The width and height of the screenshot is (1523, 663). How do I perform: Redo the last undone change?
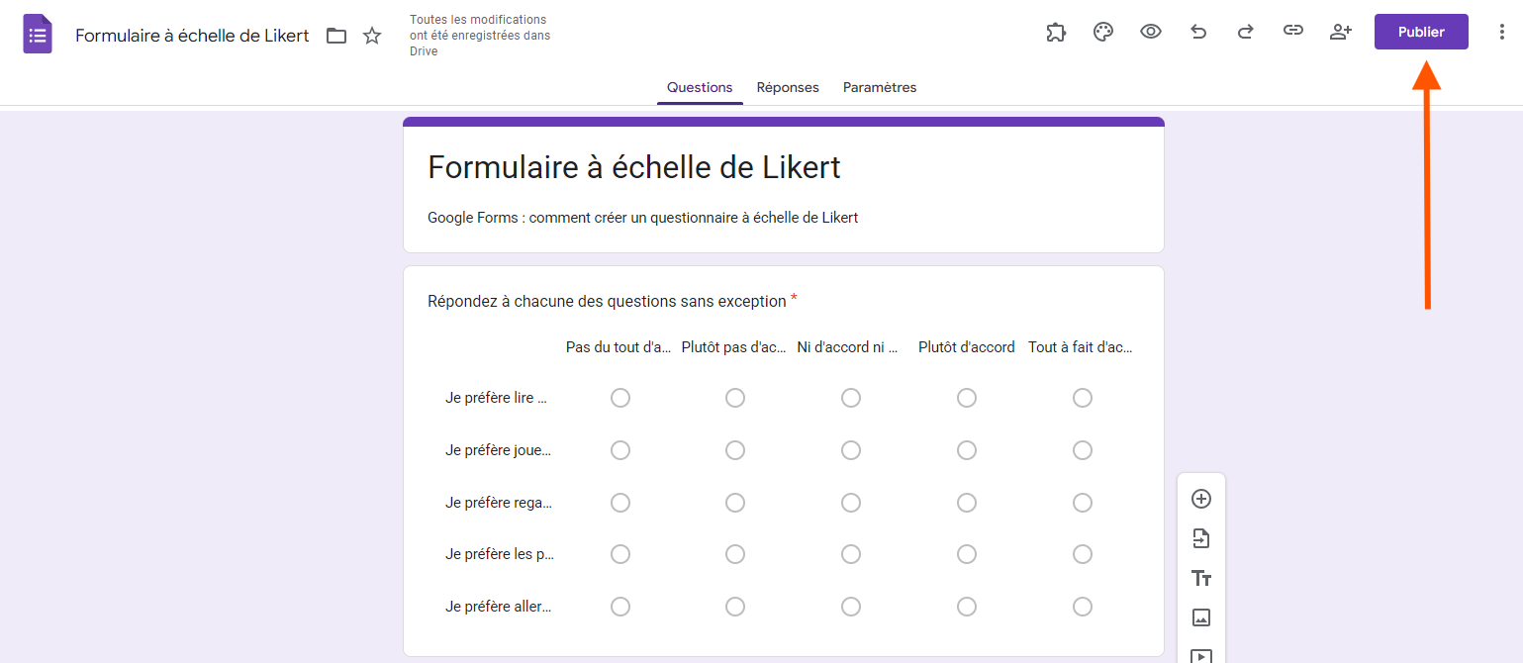(x=1246, y=32)
